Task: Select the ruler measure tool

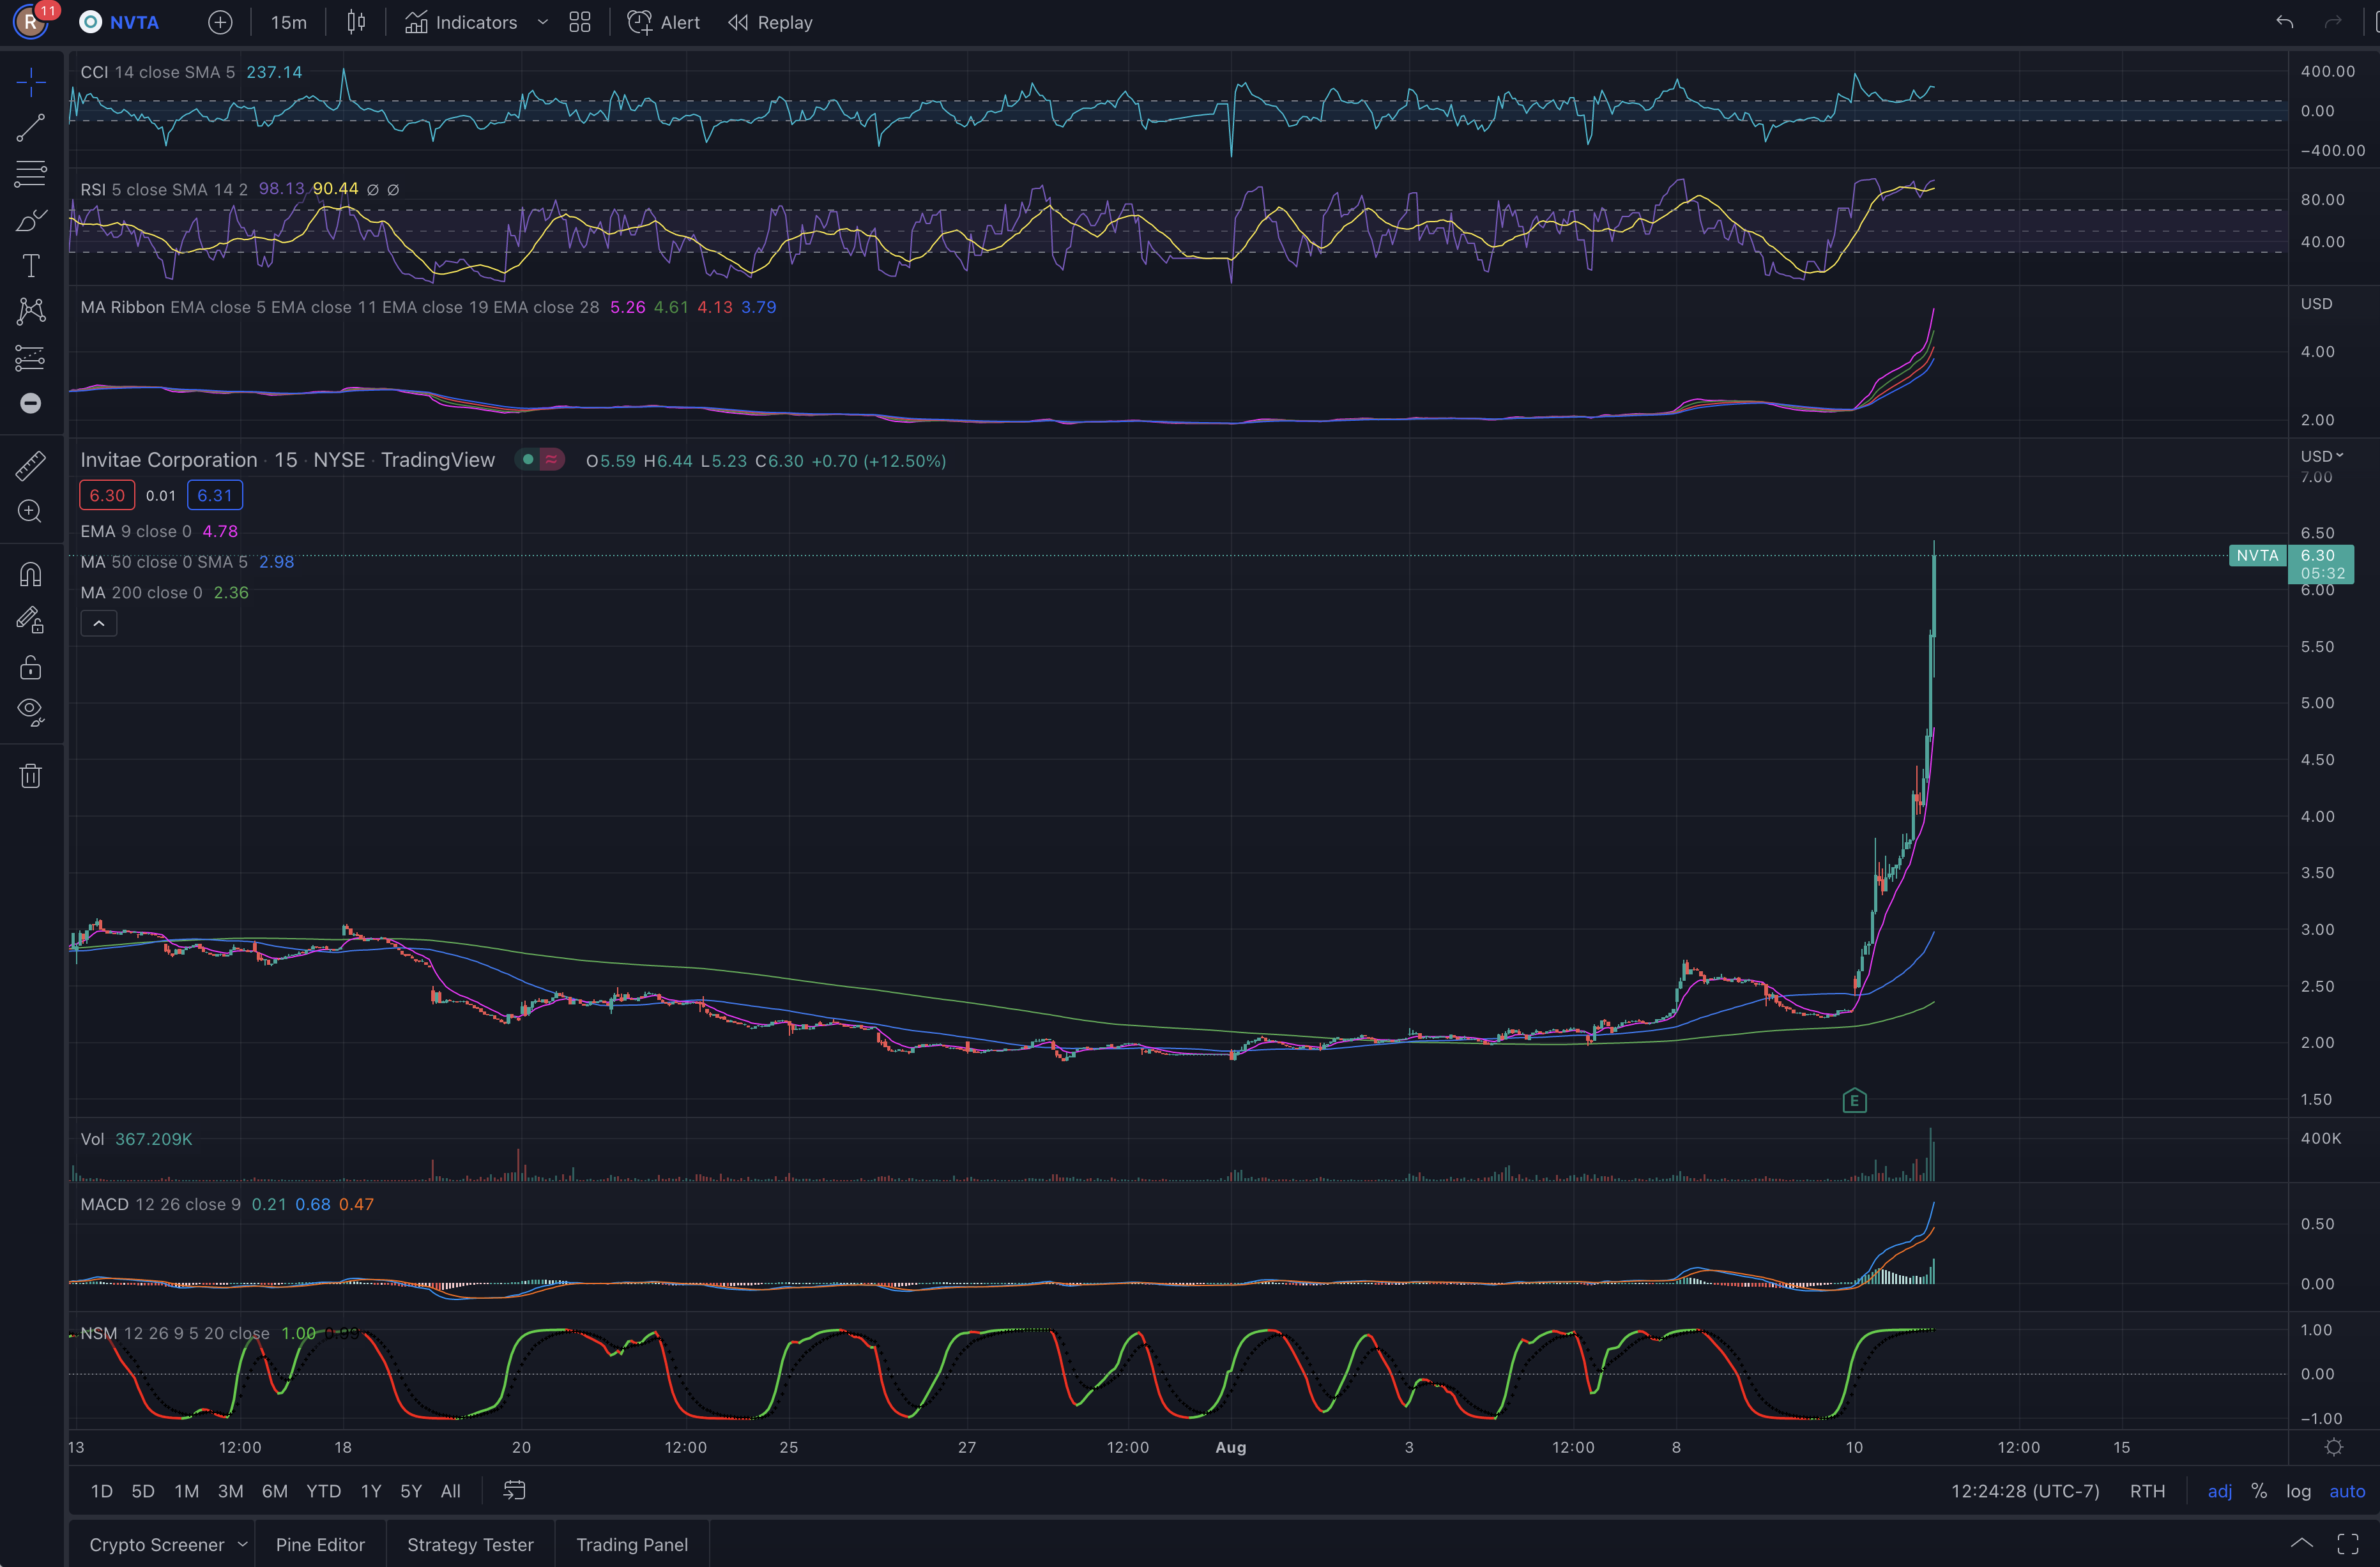Action: 31,466
